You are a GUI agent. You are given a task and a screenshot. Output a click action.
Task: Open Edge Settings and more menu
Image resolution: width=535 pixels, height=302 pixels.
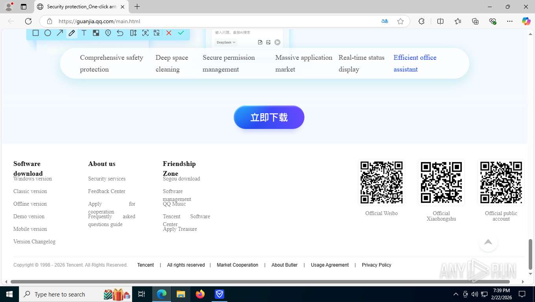pos(510,21)
